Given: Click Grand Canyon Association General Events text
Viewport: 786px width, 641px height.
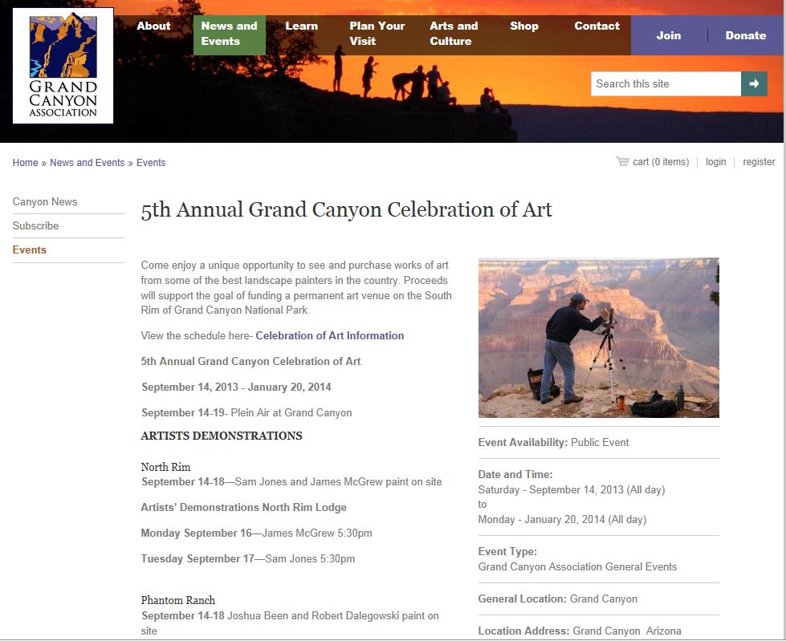Looking at the screenshot, I should point(577,567).
